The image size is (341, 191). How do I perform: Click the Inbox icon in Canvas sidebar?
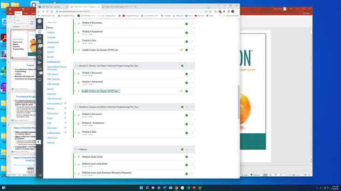click(40, 46)
